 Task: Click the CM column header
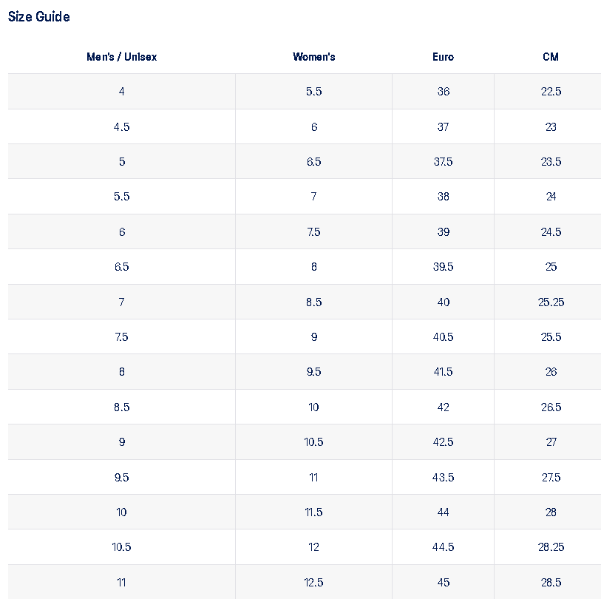pyautogui.click(x=551, y=57)
